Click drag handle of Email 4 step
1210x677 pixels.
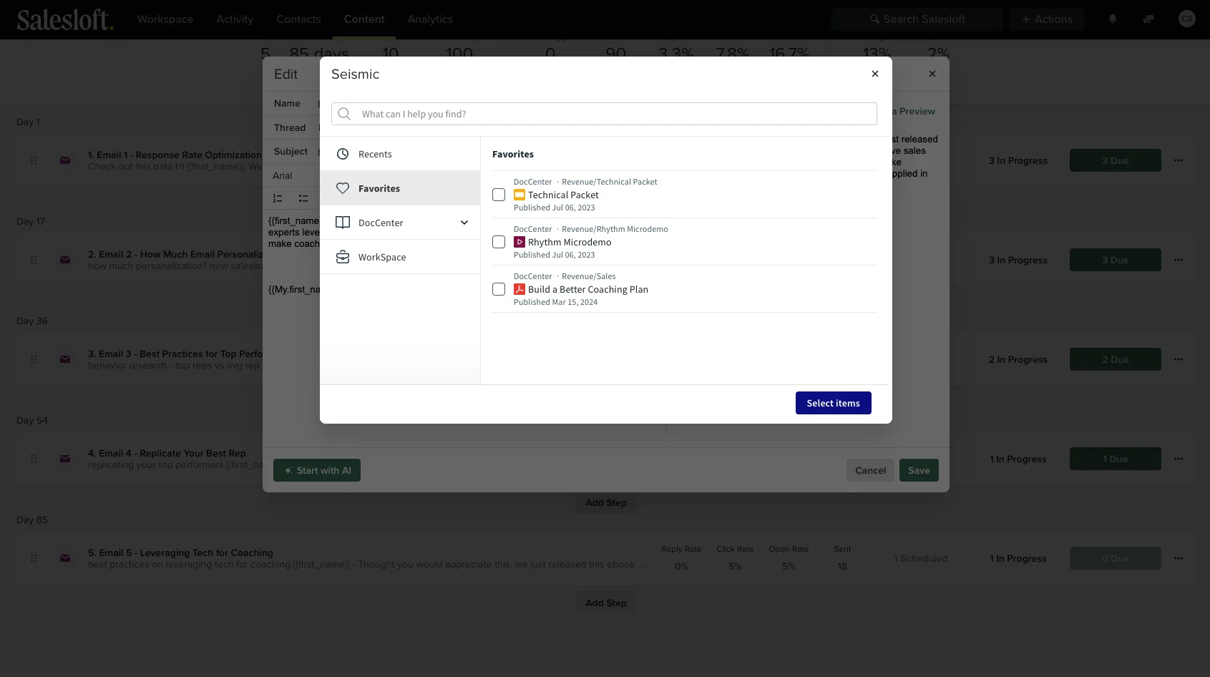34,459
